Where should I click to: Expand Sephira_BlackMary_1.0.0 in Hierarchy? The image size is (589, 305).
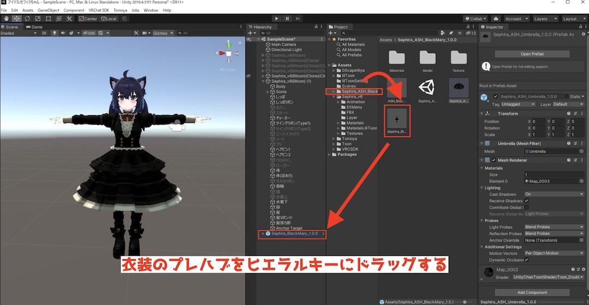click(263, 234)
